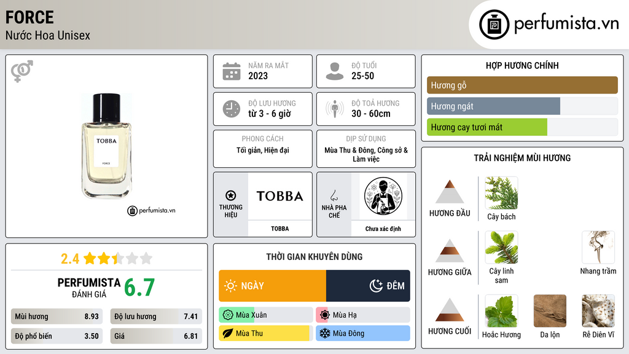Viewport: 629px width, 354px height.
Task: Click the TOBBA Force perfume bottle photo
Action: (106, 146)
